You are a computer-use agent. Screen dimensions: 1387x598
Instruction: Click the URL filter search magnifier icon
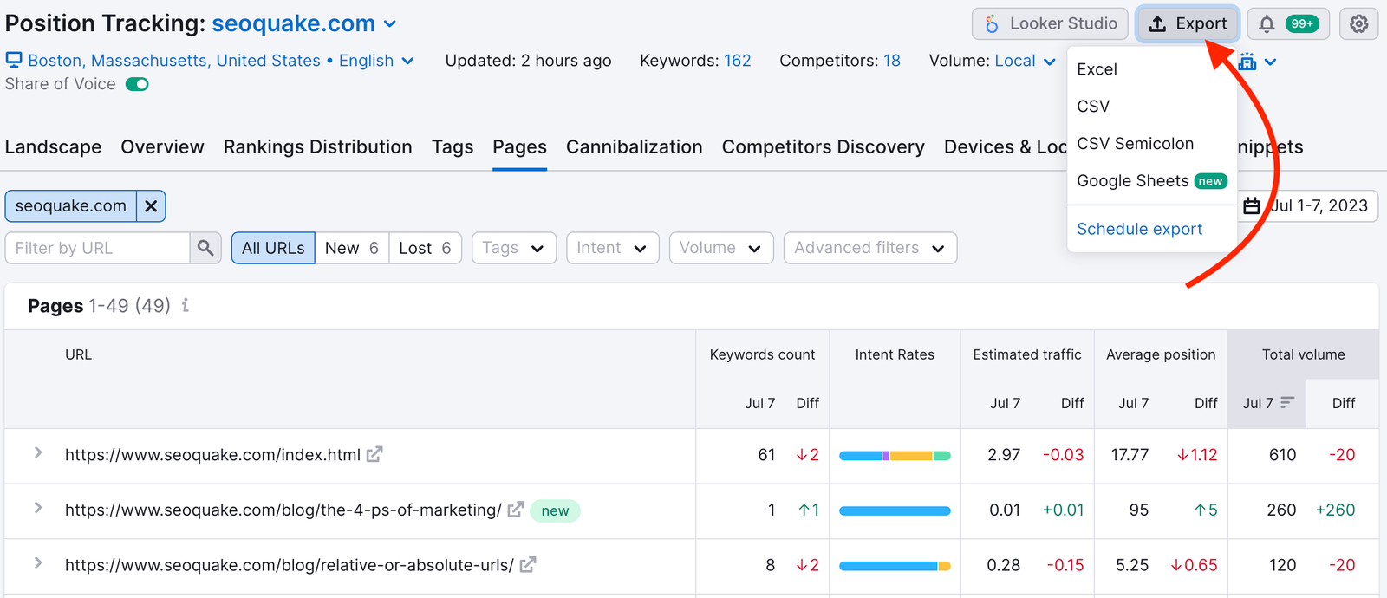coord(205,248)
